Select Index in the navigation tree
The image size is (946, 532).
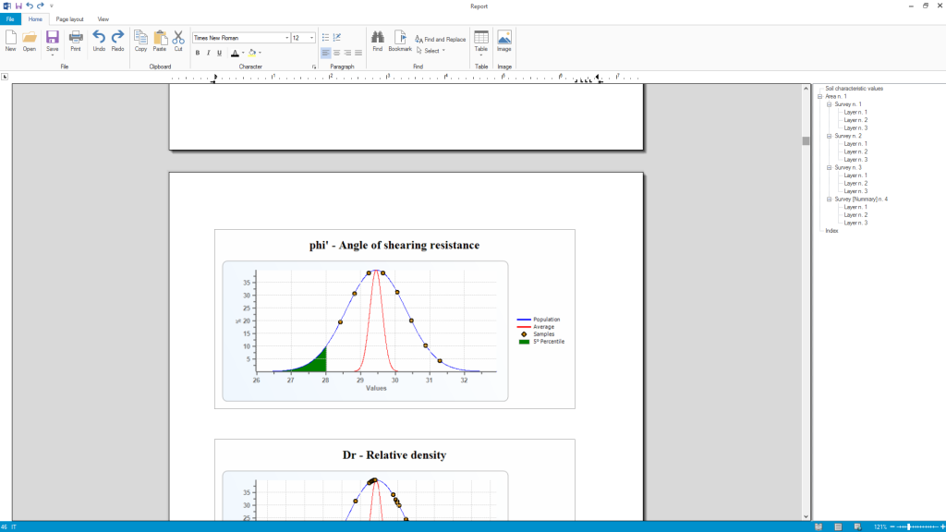pos(831,231)
